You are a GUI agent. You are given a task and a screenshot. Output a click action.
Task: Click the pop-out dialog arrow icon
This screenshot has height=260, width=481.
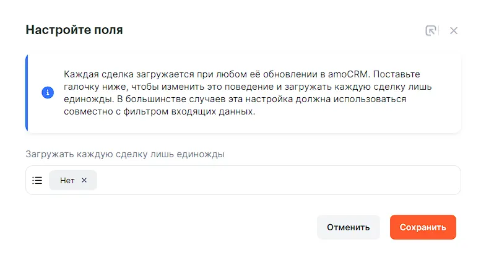click(431, 30)
